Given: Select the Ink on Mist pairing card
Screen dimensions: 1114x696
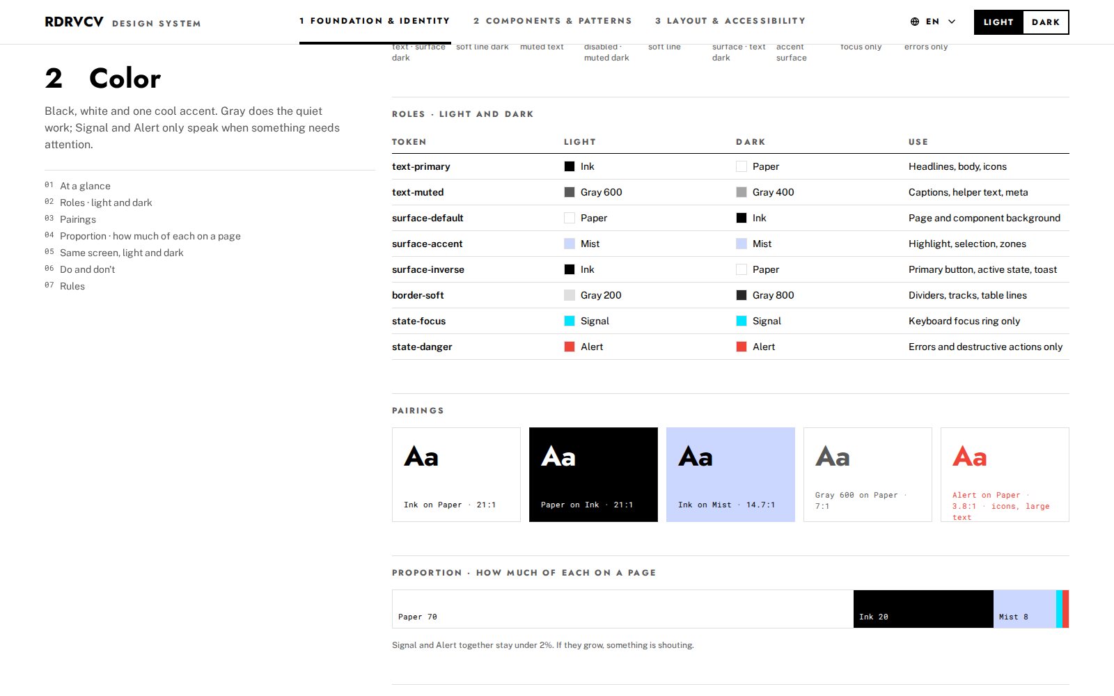Looking at the screenshot, I should coord(730,475).
